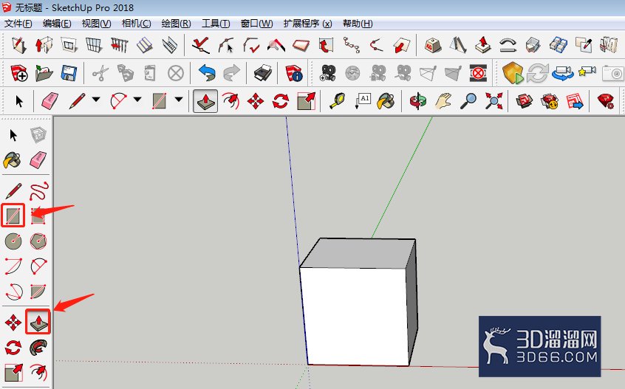625x389 pixels.
Task: Click the delete circle-X icon
Action: [x=175, y=73]
